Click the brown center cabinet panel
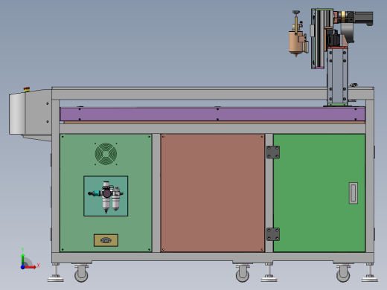387x290 pixels. (213, 193)
